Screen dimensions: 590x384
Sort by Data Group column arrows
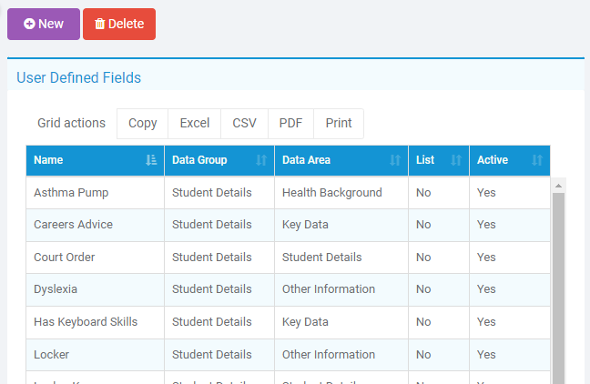pos(261,160)
